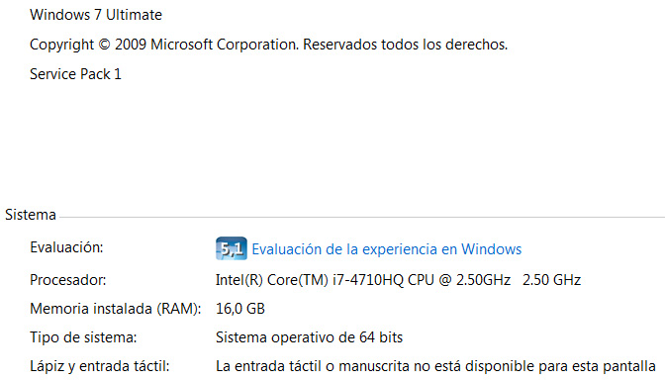Select the 16,0 GB memory value
Viewport: 665px width, 380px height.
pos(240,309)
